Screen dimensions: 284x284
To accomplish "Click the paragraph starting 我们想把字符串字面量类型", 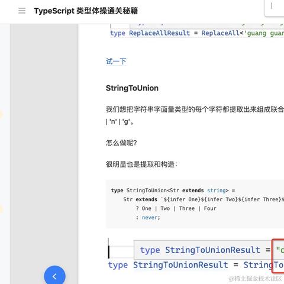I will (195, 115).
